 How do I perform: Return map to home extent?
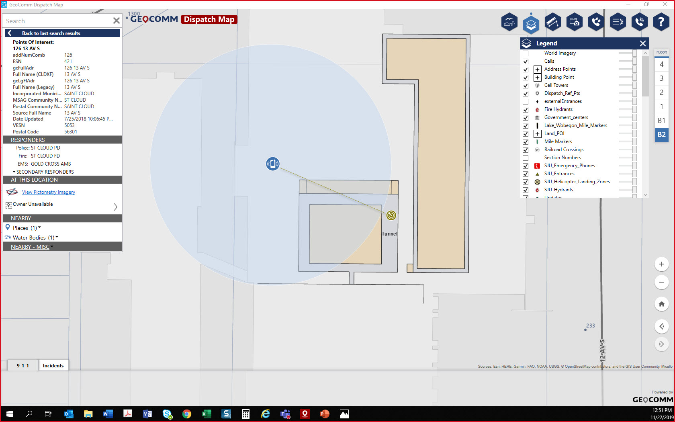pyautogui.click(x=661, y=304)
